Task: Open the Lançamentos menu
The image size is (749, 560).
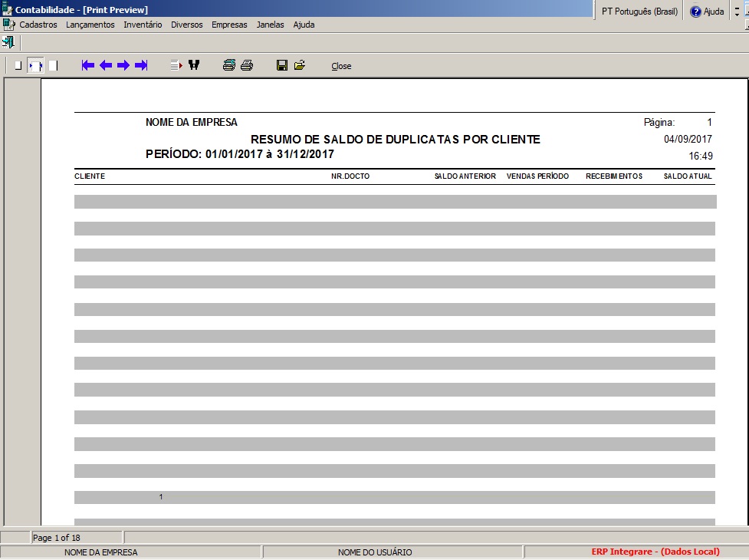Action: tap(90, 25)
